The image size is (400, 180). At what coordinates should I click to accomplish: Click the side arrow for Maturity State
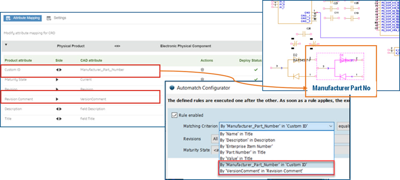(57, 80)
